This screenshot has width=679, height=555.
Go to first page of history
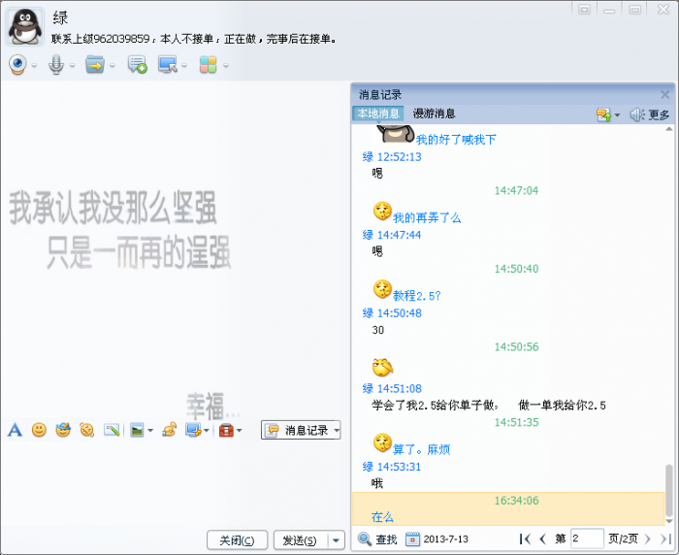coord(525,539)
